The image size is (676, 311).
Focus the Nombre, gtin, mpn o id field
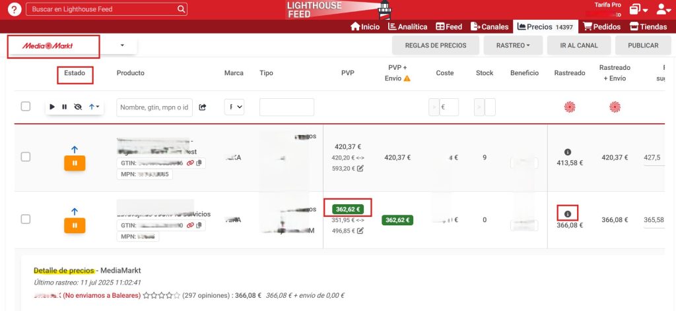[154, 107]
